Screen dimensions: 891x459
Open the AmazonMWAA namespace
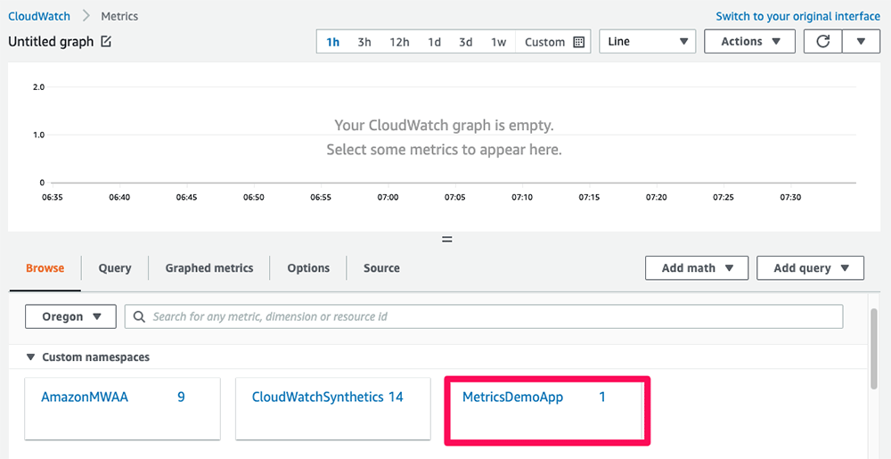click(x=122, y=408)
